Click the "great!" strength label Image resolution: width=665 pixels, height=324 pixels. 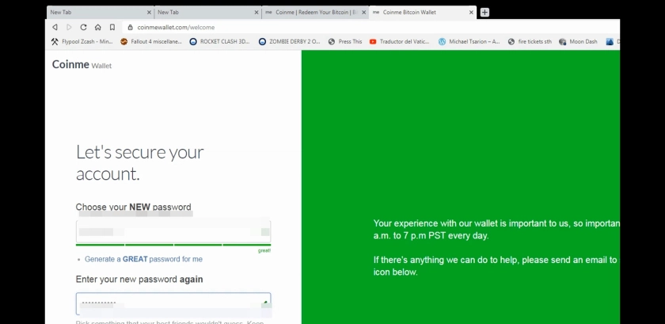[x=264, y=251]
